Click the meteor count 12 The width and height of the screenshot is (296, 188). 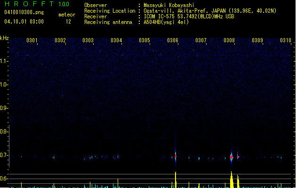pyautogui.click(x=68, y=22)
